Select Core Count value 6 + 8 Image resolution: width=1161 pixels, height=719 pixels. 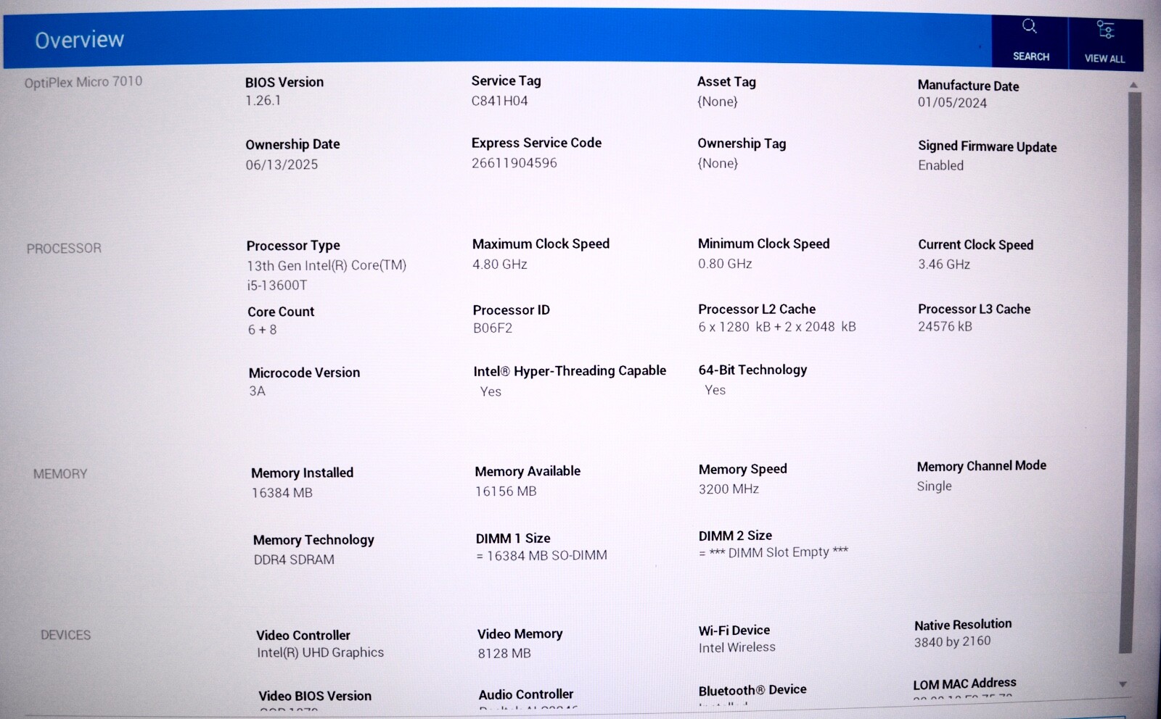[262, 330]
